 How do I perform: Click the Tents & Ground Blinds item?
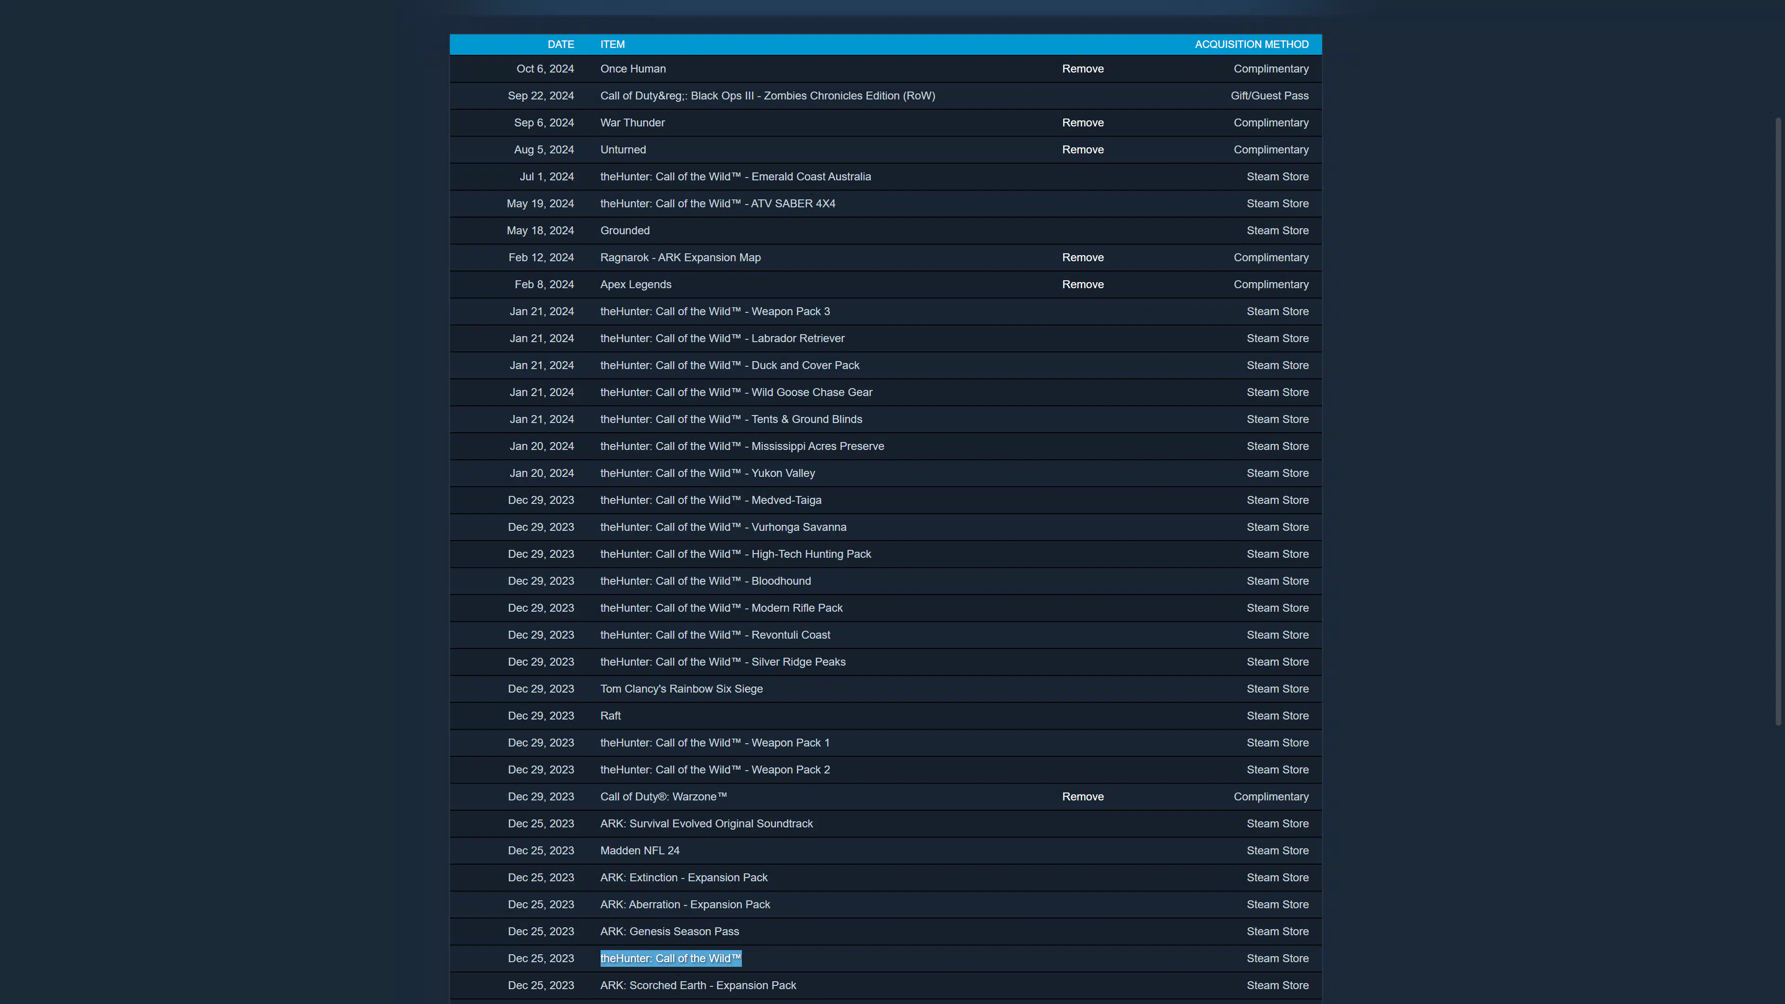(731, 419)
